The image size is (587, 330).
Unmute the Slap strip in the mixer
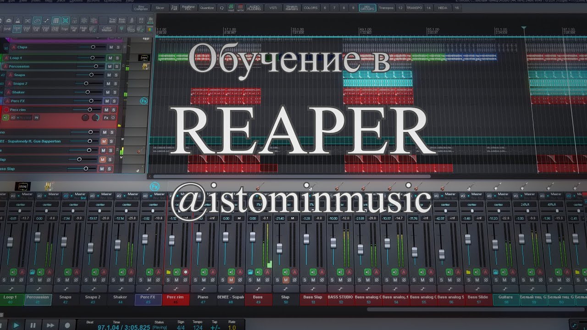(285, 280)
